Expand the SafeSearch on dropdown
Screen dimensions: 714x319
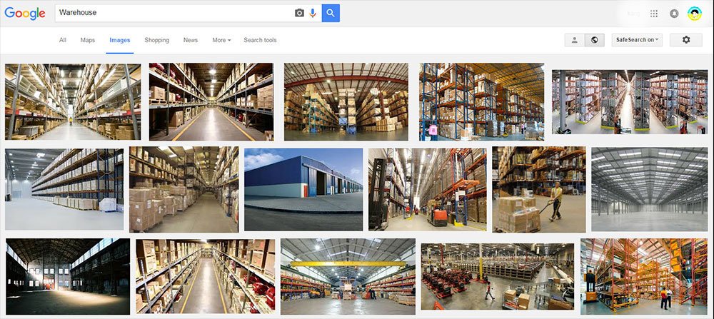637,40
